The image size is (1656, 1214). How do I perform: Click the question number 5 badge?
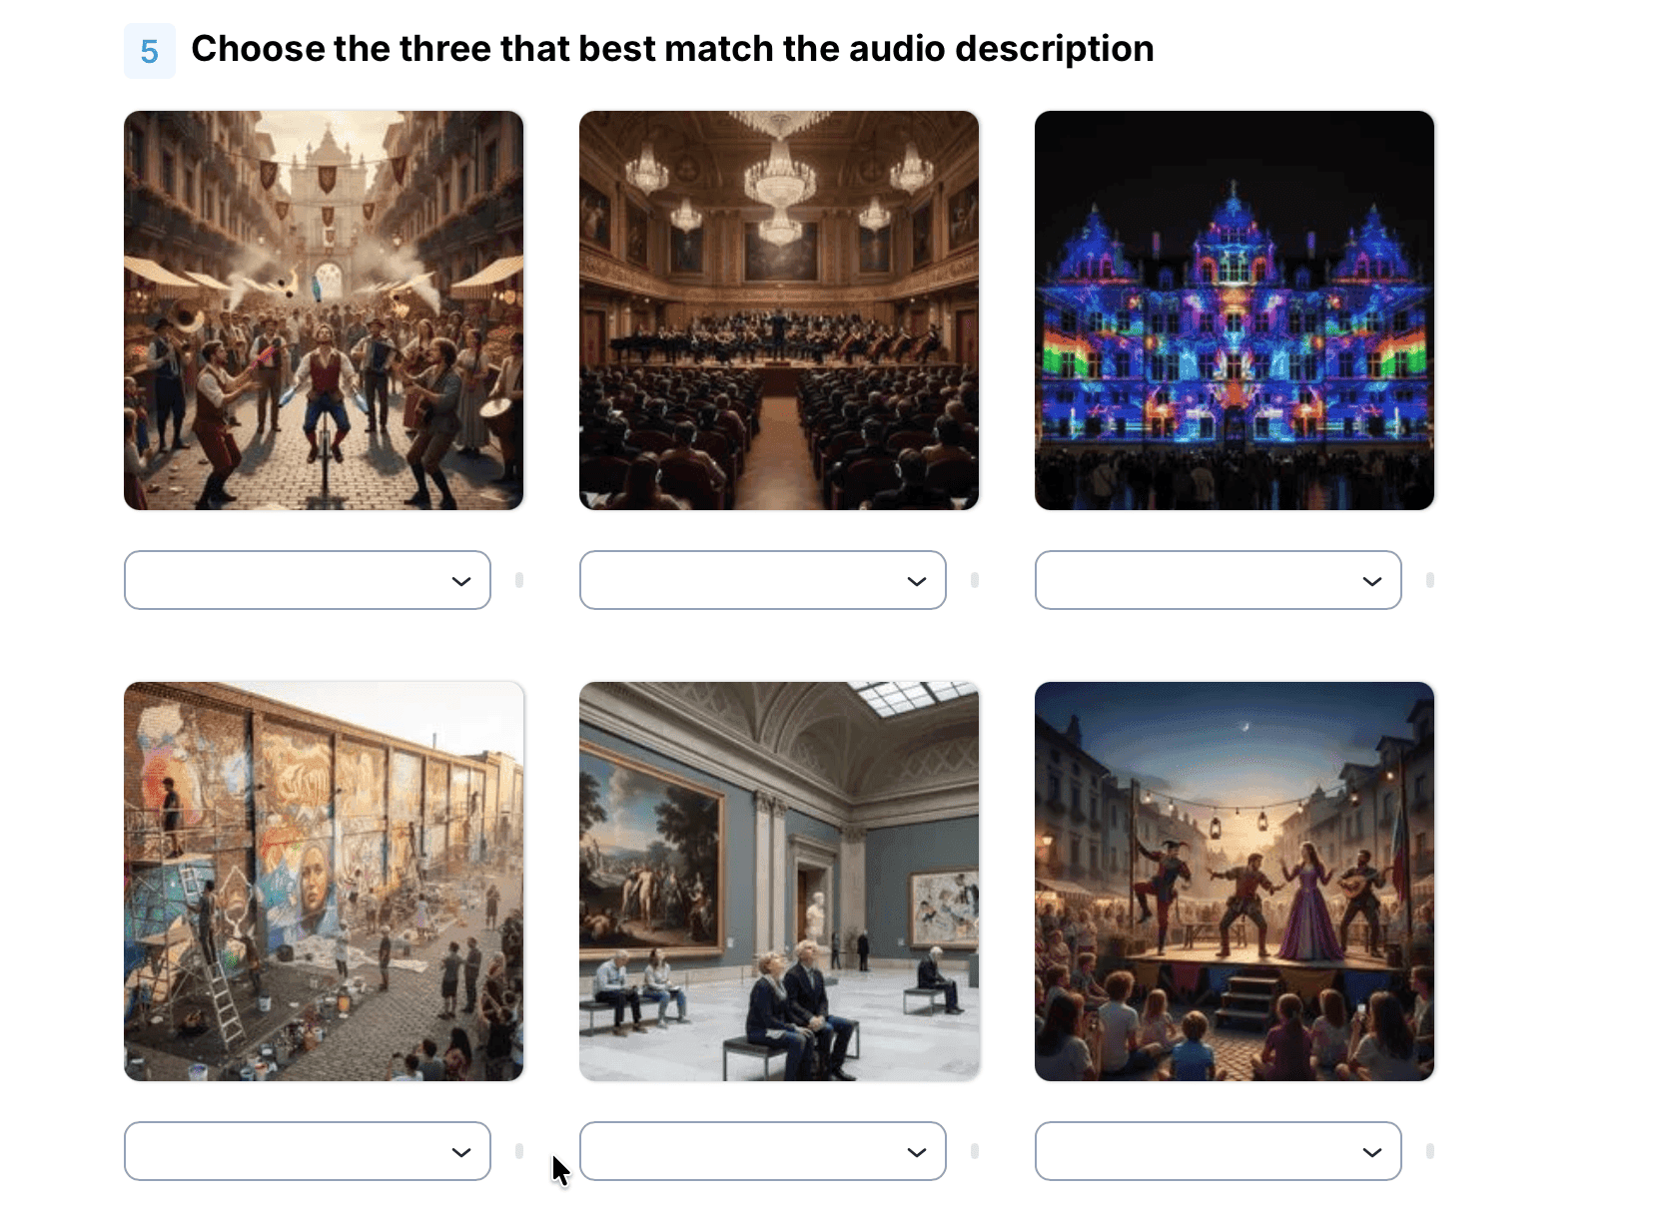coord(150,51)
